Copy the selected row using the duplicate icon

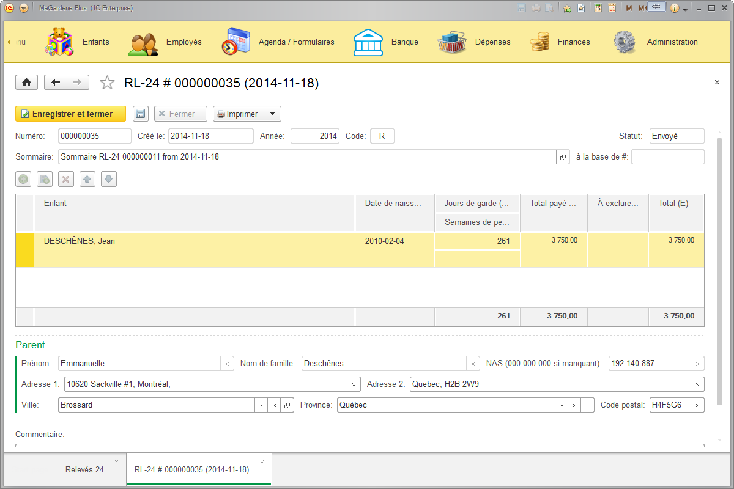tap(44, 178)
